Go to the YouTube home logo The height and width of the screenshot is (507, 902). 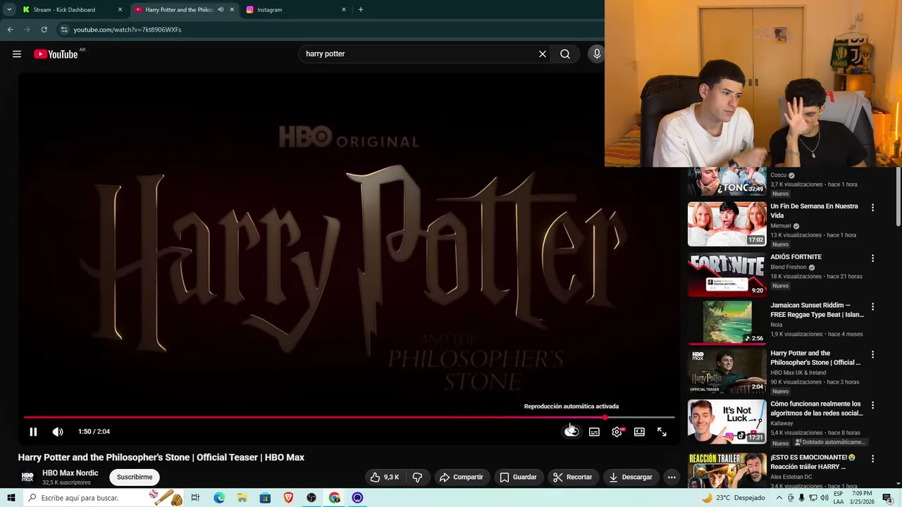coord(56,54)
